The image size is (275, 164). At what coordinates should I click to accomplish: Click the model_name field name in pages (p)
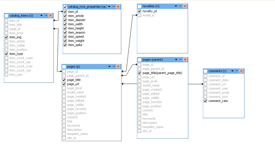point(75,92)
